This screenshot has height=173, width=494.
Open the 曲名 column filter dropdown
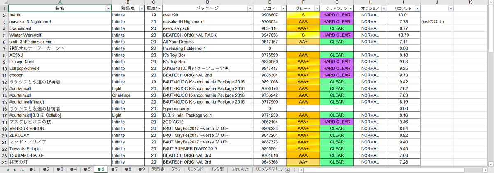[108, 9]
